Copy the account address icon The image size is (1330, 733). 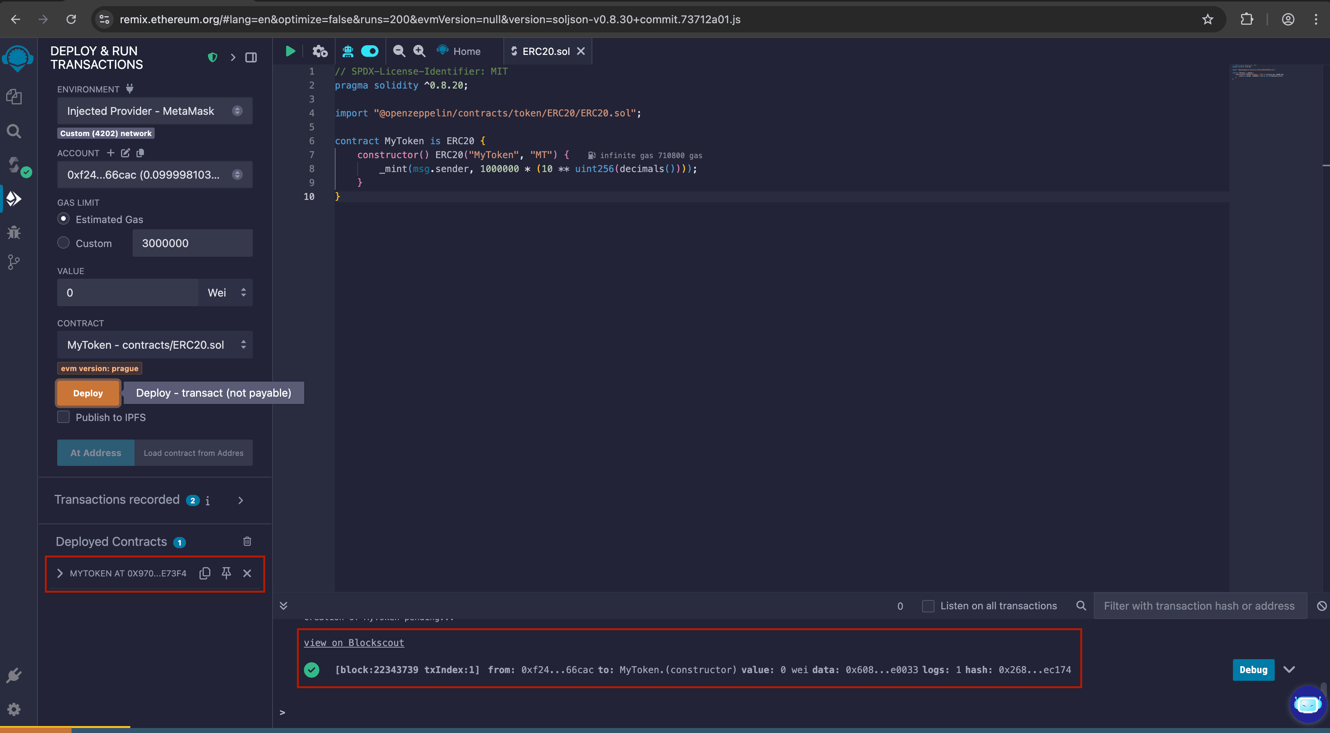point(140,153)
